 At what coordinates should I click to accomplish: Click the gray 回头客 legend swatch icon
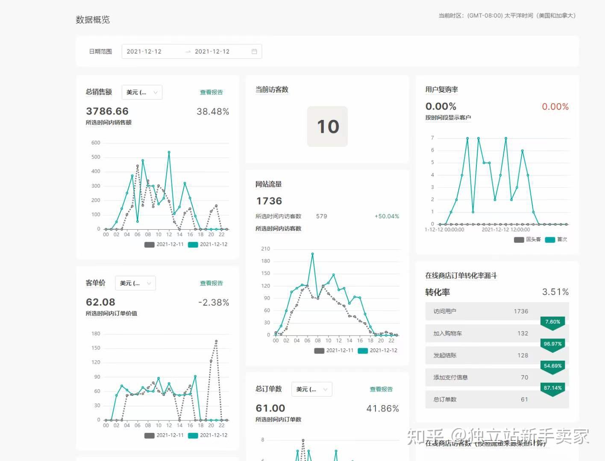pos(519,239)
